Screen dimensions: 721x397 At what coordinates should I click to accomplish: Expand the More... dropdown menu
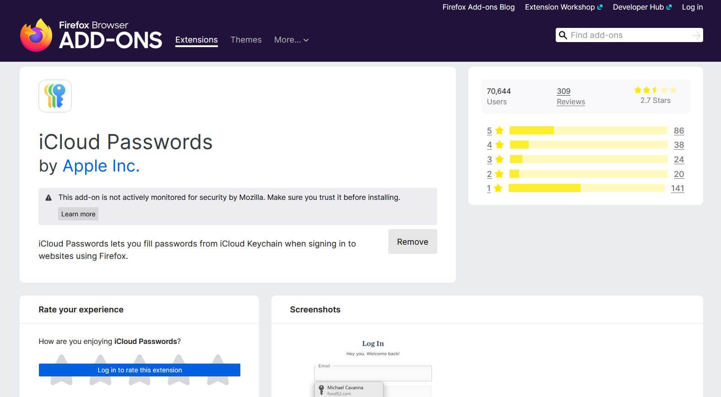[x=291, y=40]
